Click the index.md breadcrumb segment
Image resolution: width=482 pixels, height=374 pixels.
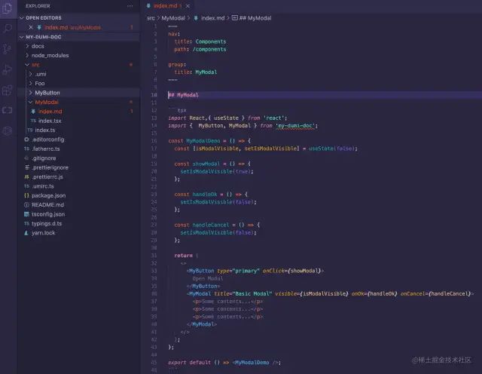pyautogui.click(x=209, y=18)
